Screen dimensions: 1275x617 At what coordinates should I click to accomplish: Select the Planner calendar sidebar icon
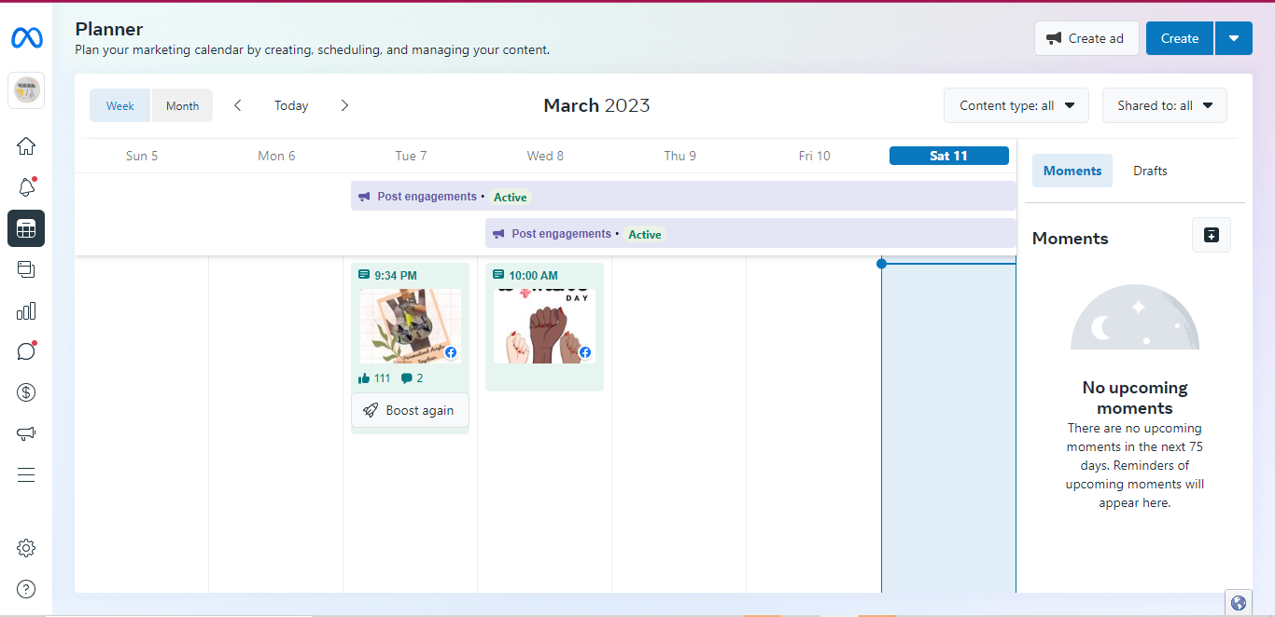click(x=26, y=228)
